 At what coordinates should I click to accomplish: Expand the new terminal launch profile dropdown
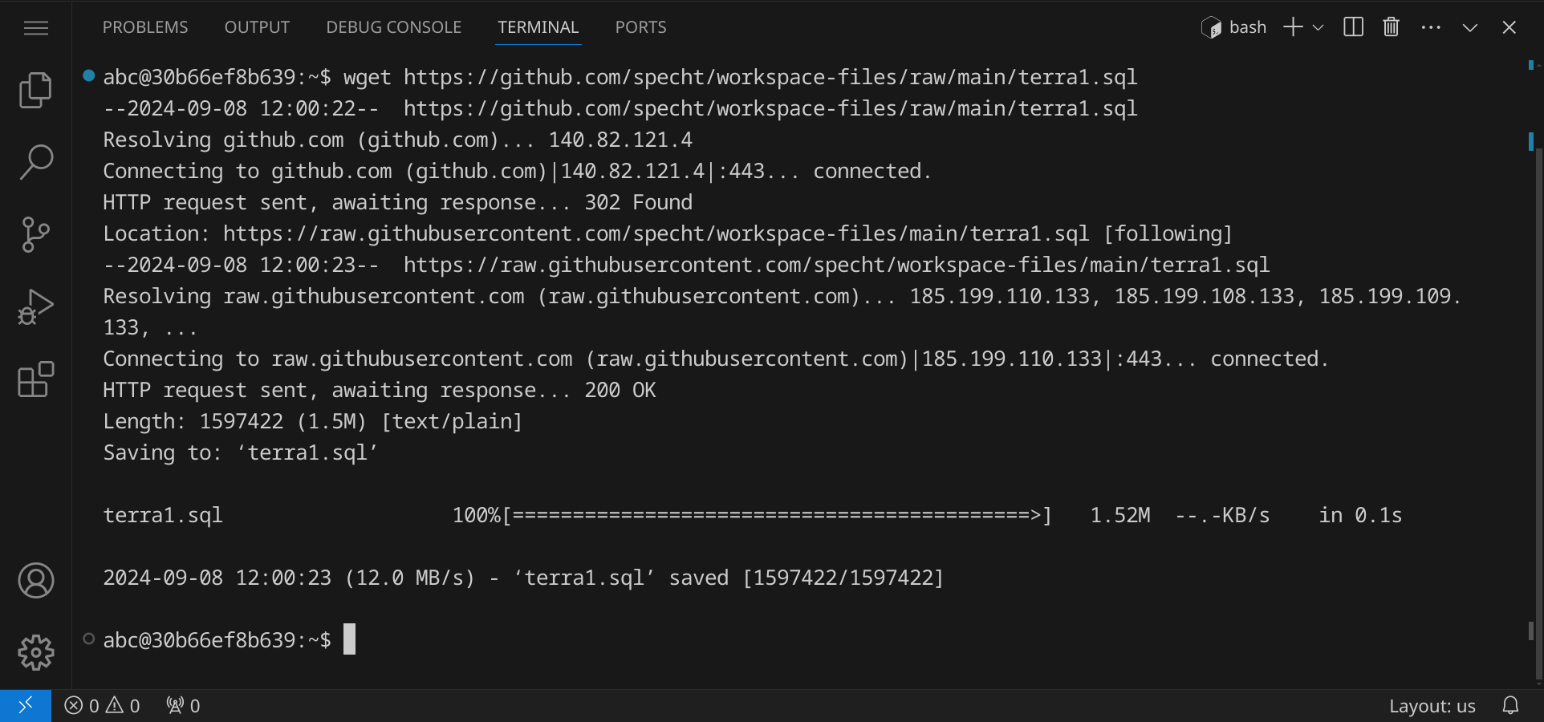point(1318,27)
